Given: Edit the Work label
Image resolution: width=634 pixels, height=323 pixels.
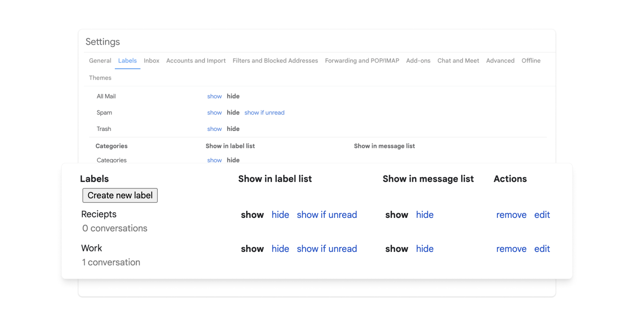Looking at the screenshot, I should pos(542,249).
